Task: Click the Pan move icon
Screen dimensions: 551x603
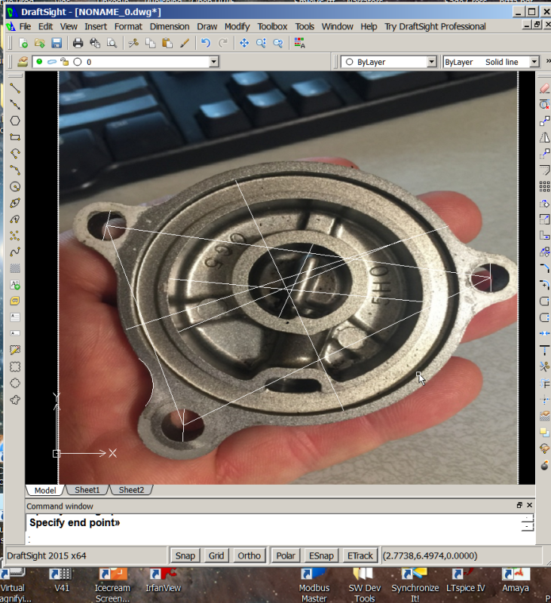Action: (x=244, y=43)
